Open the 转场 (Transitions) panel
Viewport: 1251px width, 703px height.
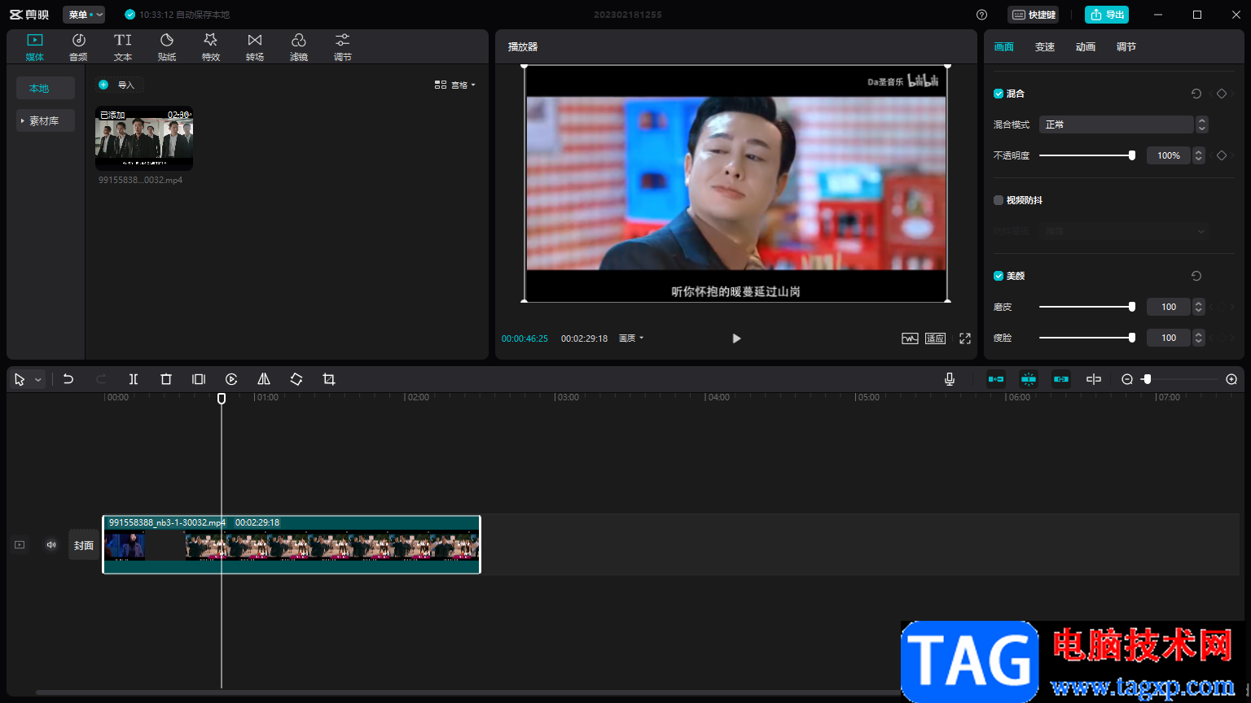click(254, 47)
